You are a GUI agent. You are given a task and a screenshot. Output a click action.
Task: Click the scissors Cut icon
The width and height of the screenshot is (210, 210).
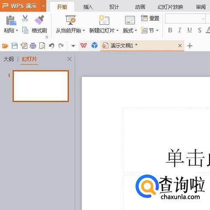[25, 18]
